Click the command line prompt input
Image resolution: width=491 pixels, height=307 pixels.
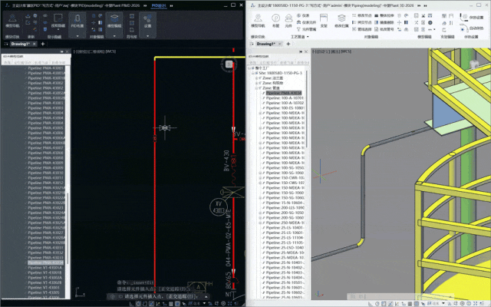161,296
